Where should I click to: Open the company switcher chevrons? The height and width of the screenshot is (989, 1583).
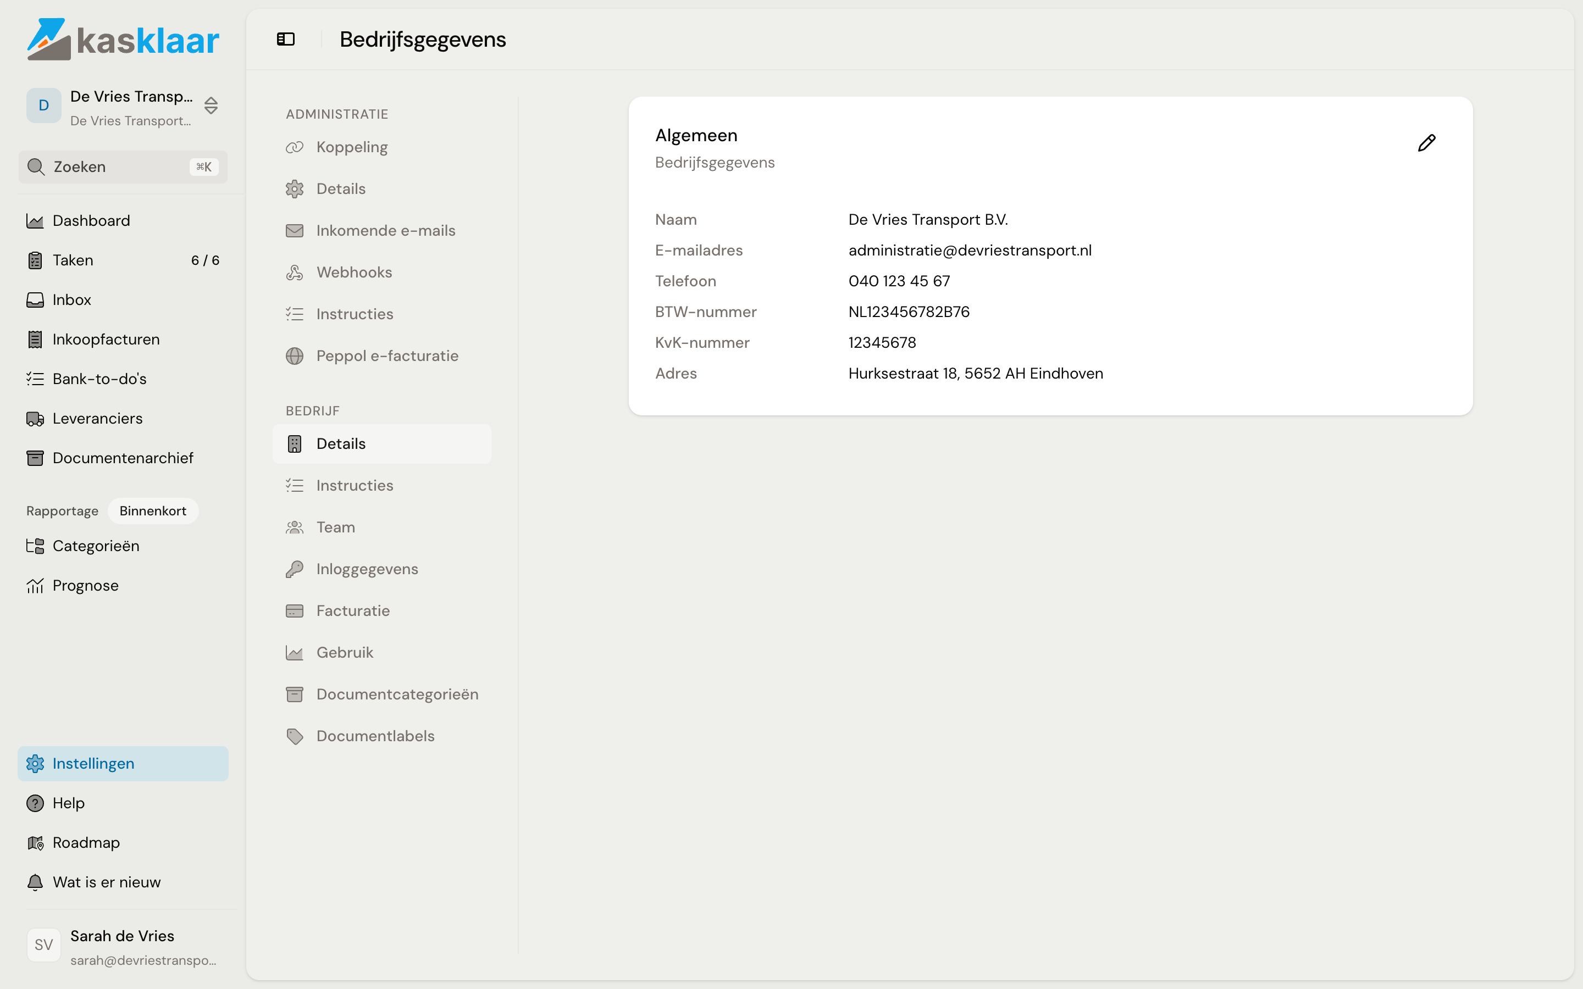coord(211,105)
